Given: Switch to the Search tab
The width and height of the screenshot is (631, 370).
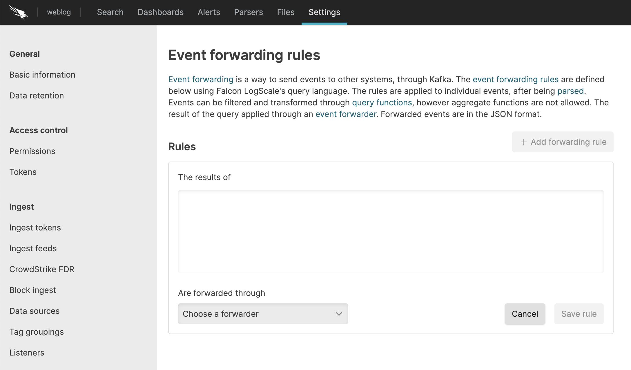Looking at the screenshot, I should [x=110, y=12].
